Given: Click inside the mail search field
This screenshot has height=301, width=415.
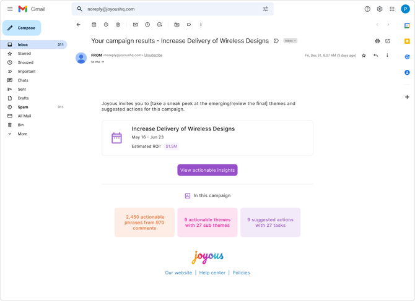Looking at the screenshot, I should (x=170, y=9).
